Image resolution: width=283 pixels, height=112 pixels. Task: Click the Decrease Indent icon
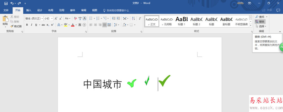click(114, 18)
